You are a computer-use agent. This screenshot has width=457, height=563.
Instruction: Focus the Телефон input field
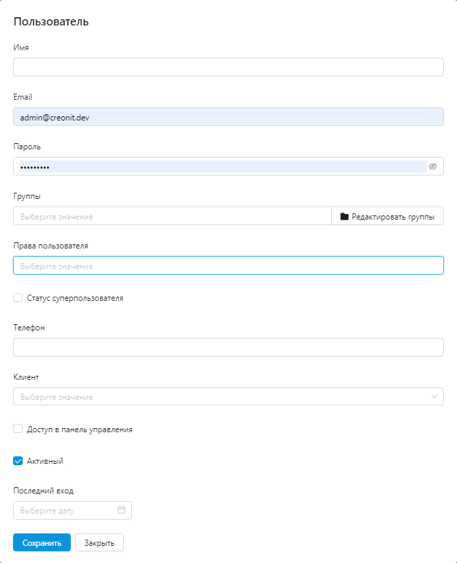(x=228, y=348)
